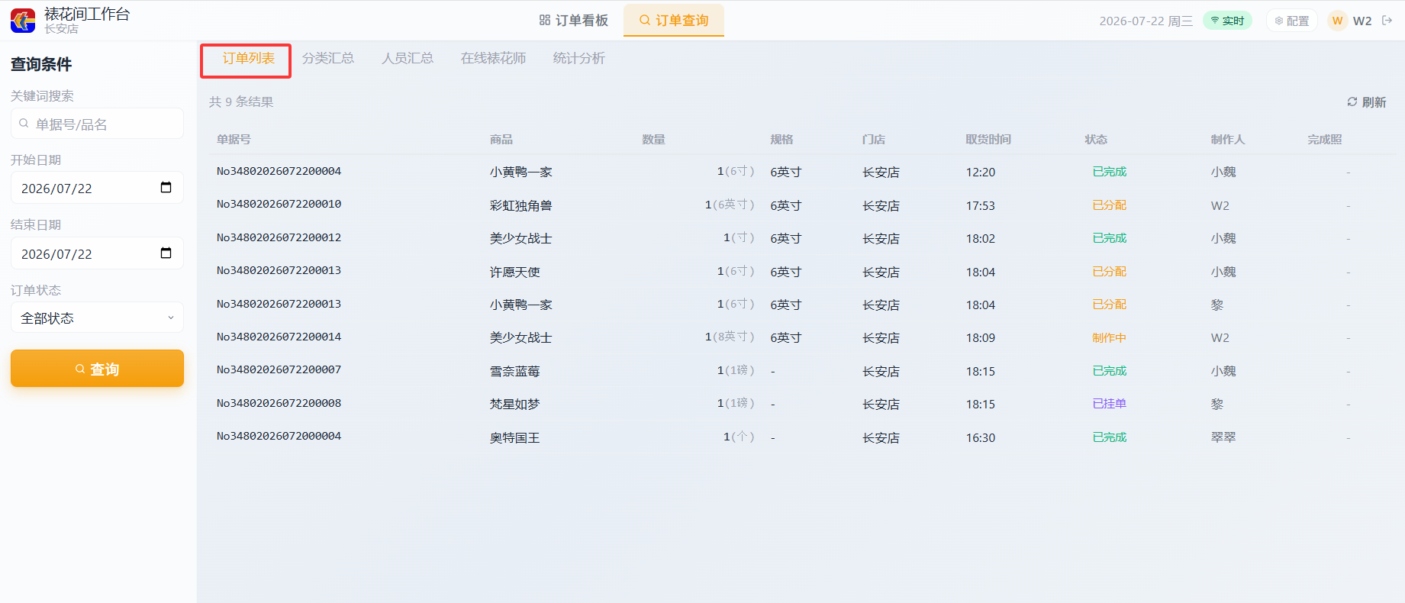The width and height of the screenshot is (1405, 603).
Task: Click order number No34802026072000004
Action: tap(279, 436)
